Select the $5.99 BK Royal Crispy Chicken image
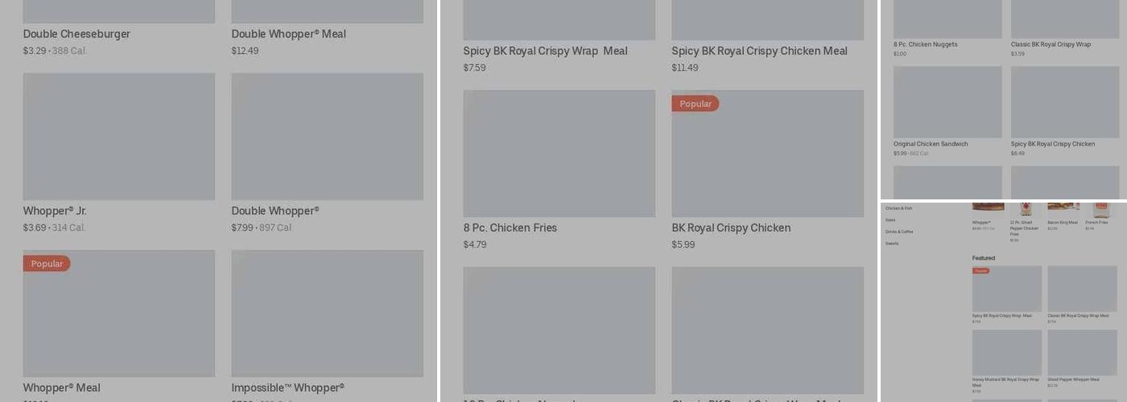The width and height of the screenshot is (1127, 402). 767,154
